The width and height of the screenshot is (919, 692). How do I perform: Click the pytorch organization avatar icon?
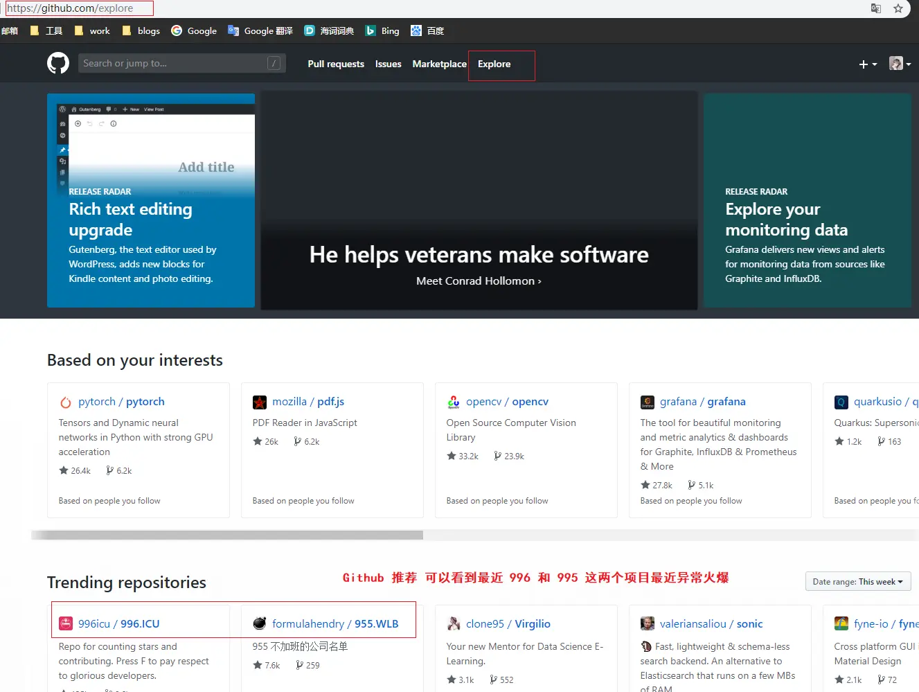pyautogui.click(x=66, y=402)
